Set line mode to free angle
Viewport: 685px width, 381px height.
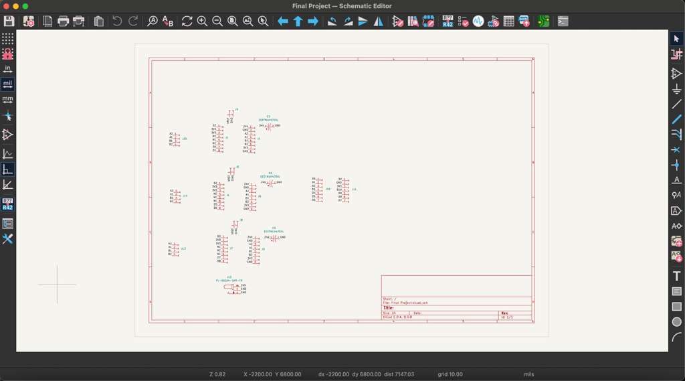(x=7, y=153)
